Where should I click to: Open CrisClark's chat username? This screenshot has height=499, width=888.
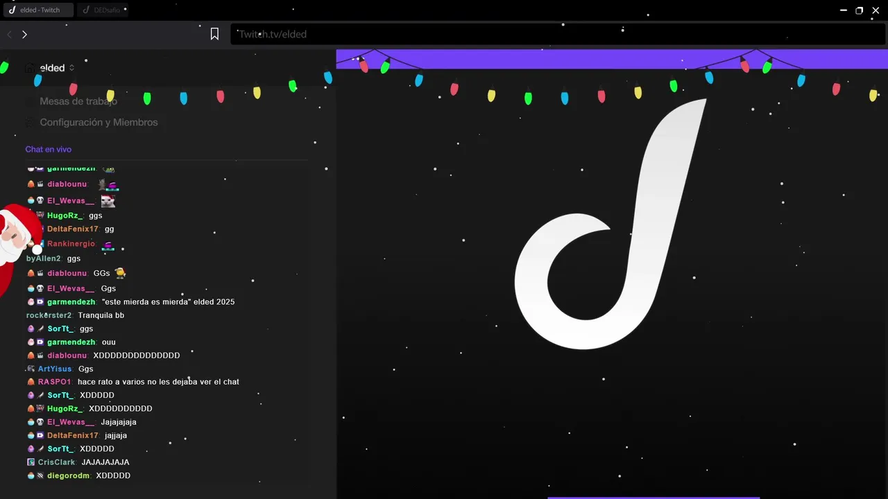click(55, 462)
